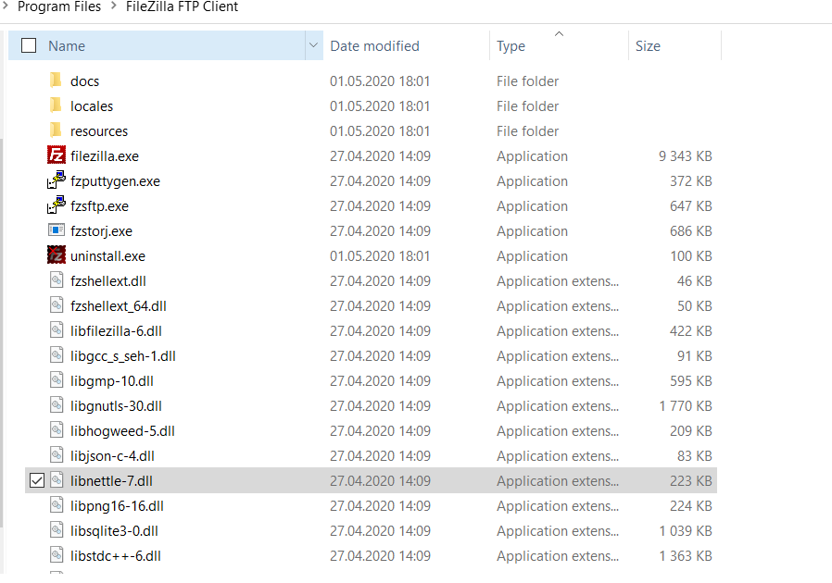The image size is (832, 583).
Task: Click the Application type of fzstorj.exe
Action: click(532, 231)
